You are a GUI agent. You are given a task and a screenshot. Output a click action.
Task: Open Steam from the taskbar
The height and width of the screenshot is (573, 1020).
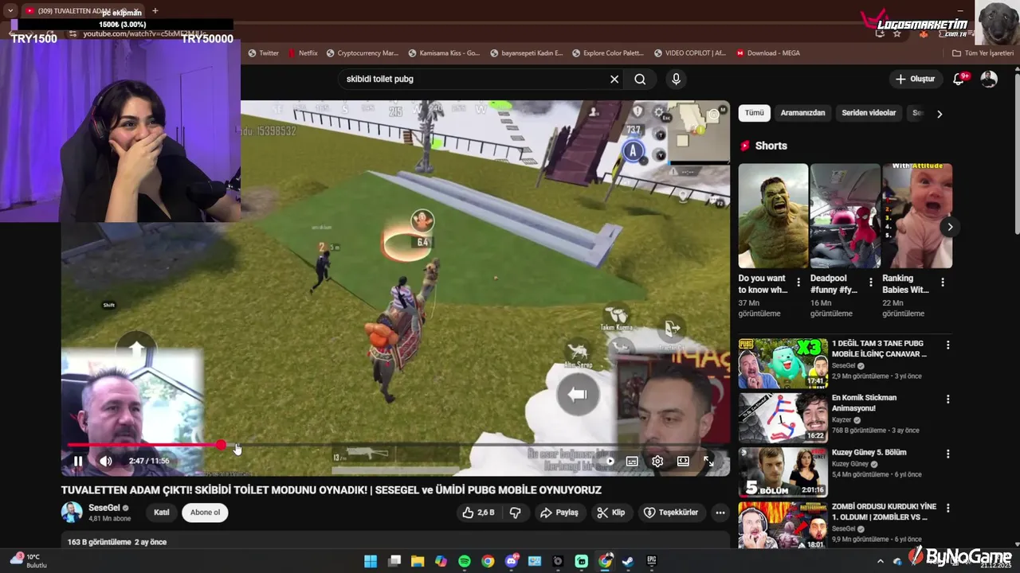(628, 561)
